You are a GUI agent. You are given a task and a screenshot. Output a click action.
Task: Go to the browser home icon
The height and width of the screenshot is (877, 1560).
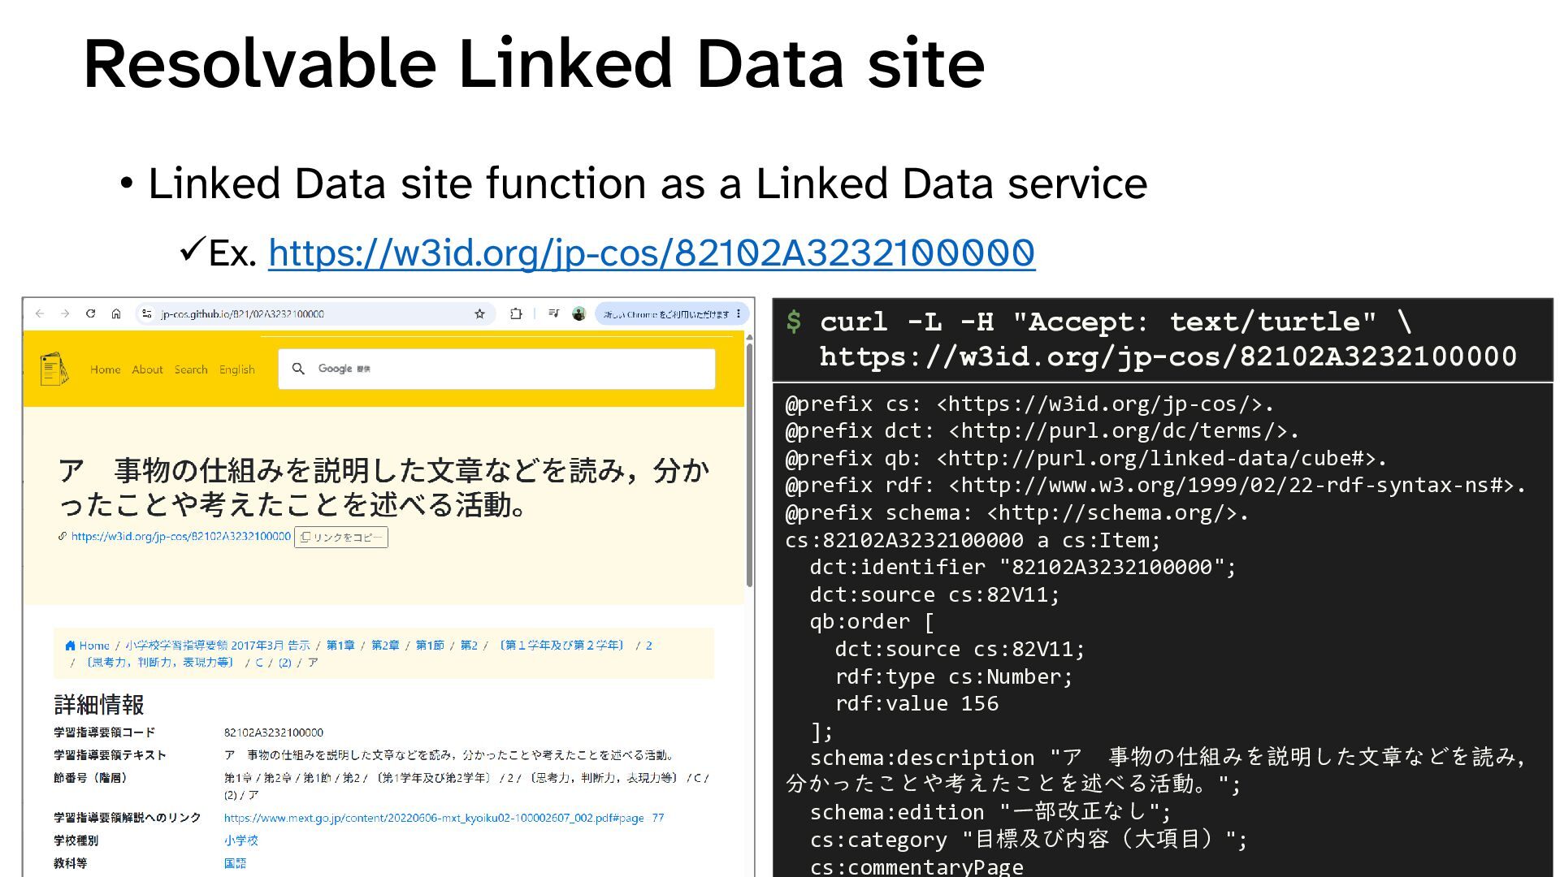[116, 313]
